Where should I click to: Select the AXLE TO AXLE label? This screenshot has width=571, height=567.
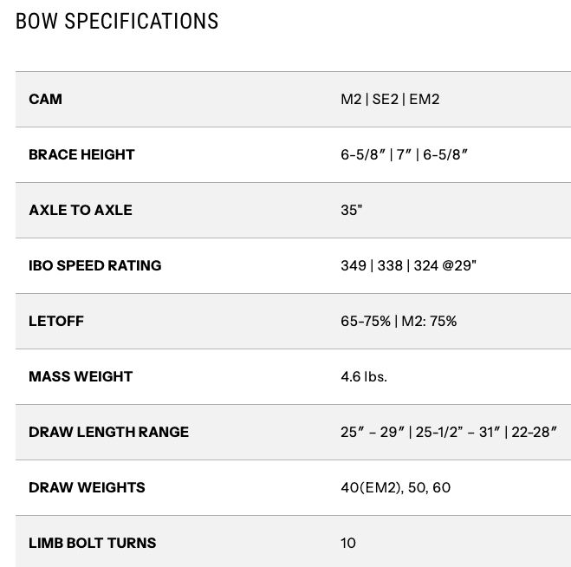[x=80, y=210]
